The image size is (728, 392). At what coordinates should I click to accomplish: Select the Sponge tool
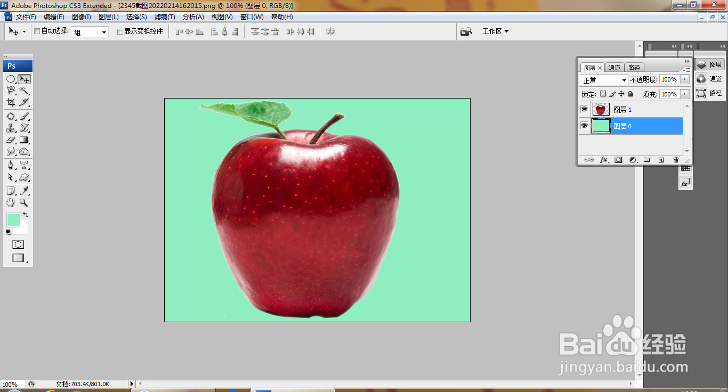(x=24, y=151)
